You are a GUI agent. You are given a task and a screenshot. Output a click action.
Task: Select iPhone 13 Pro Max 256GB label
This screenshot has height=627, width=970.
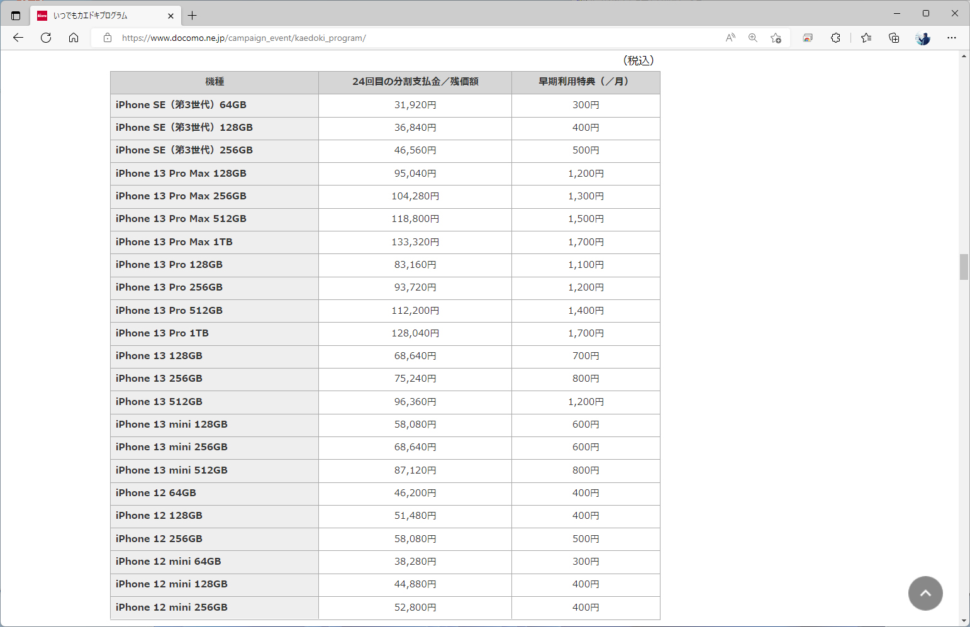(x=181, y=196)
